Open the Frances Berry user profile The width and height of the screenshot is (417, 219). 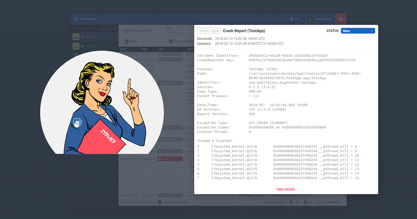(320, 19)
